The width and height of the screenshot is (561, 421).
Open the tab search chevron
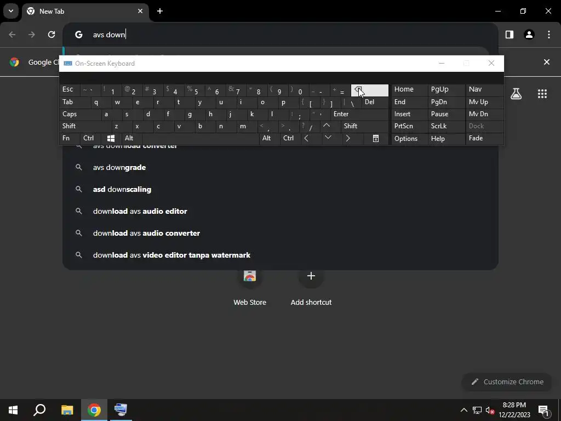[11, 11]
